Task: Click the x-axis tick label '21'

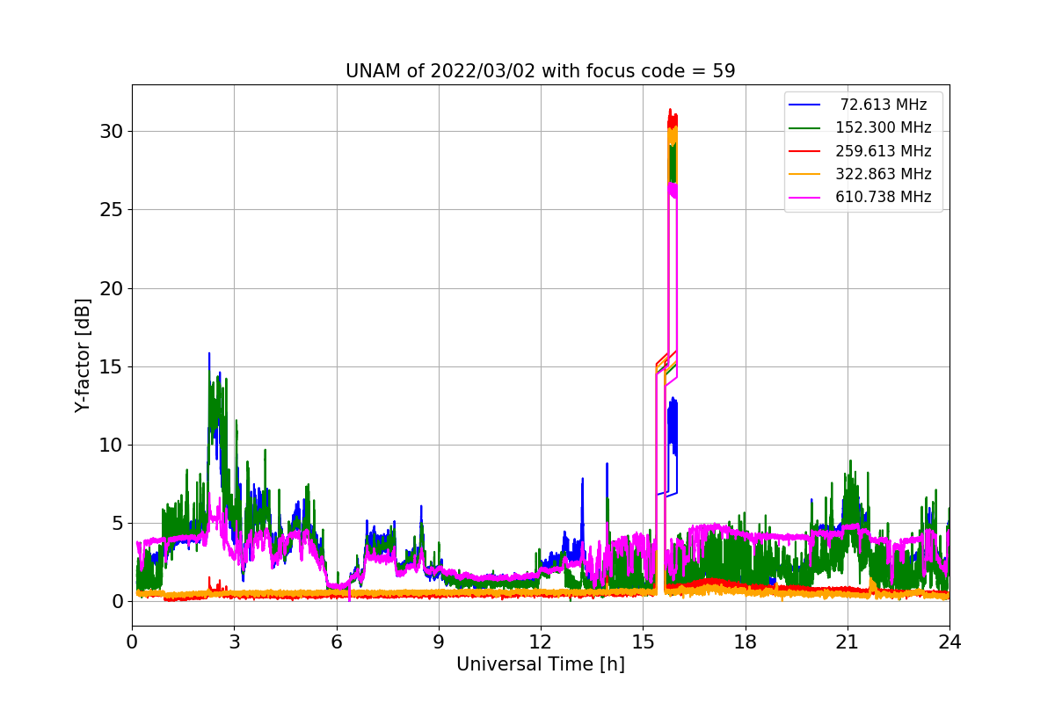Action: (848, 641)
